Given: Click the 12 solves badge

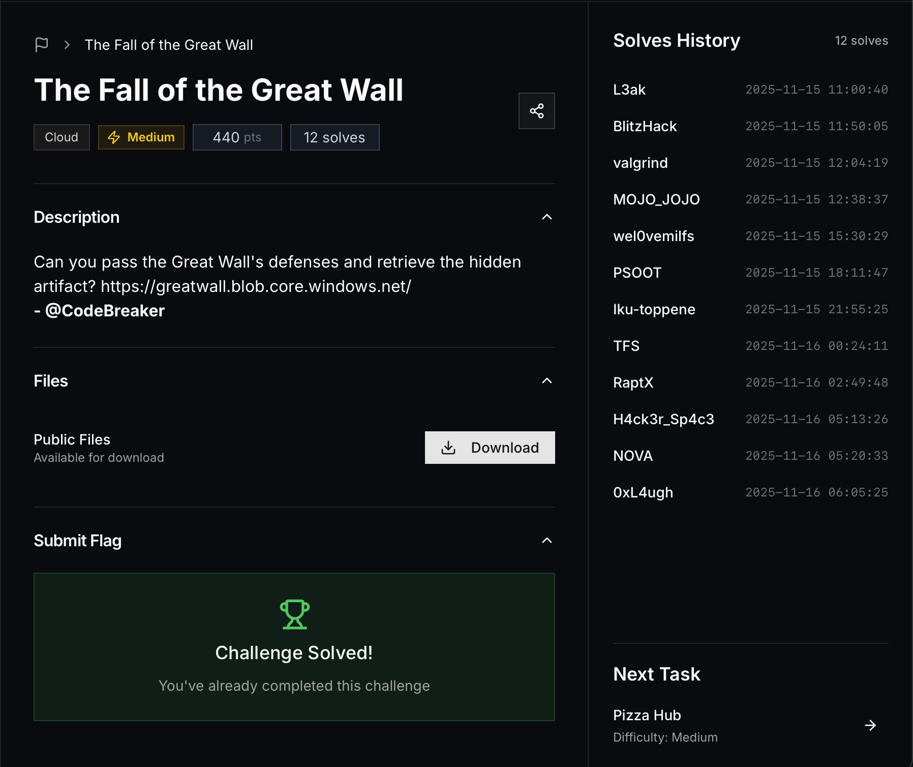Looking at the screenshot, I should [335, 137].
